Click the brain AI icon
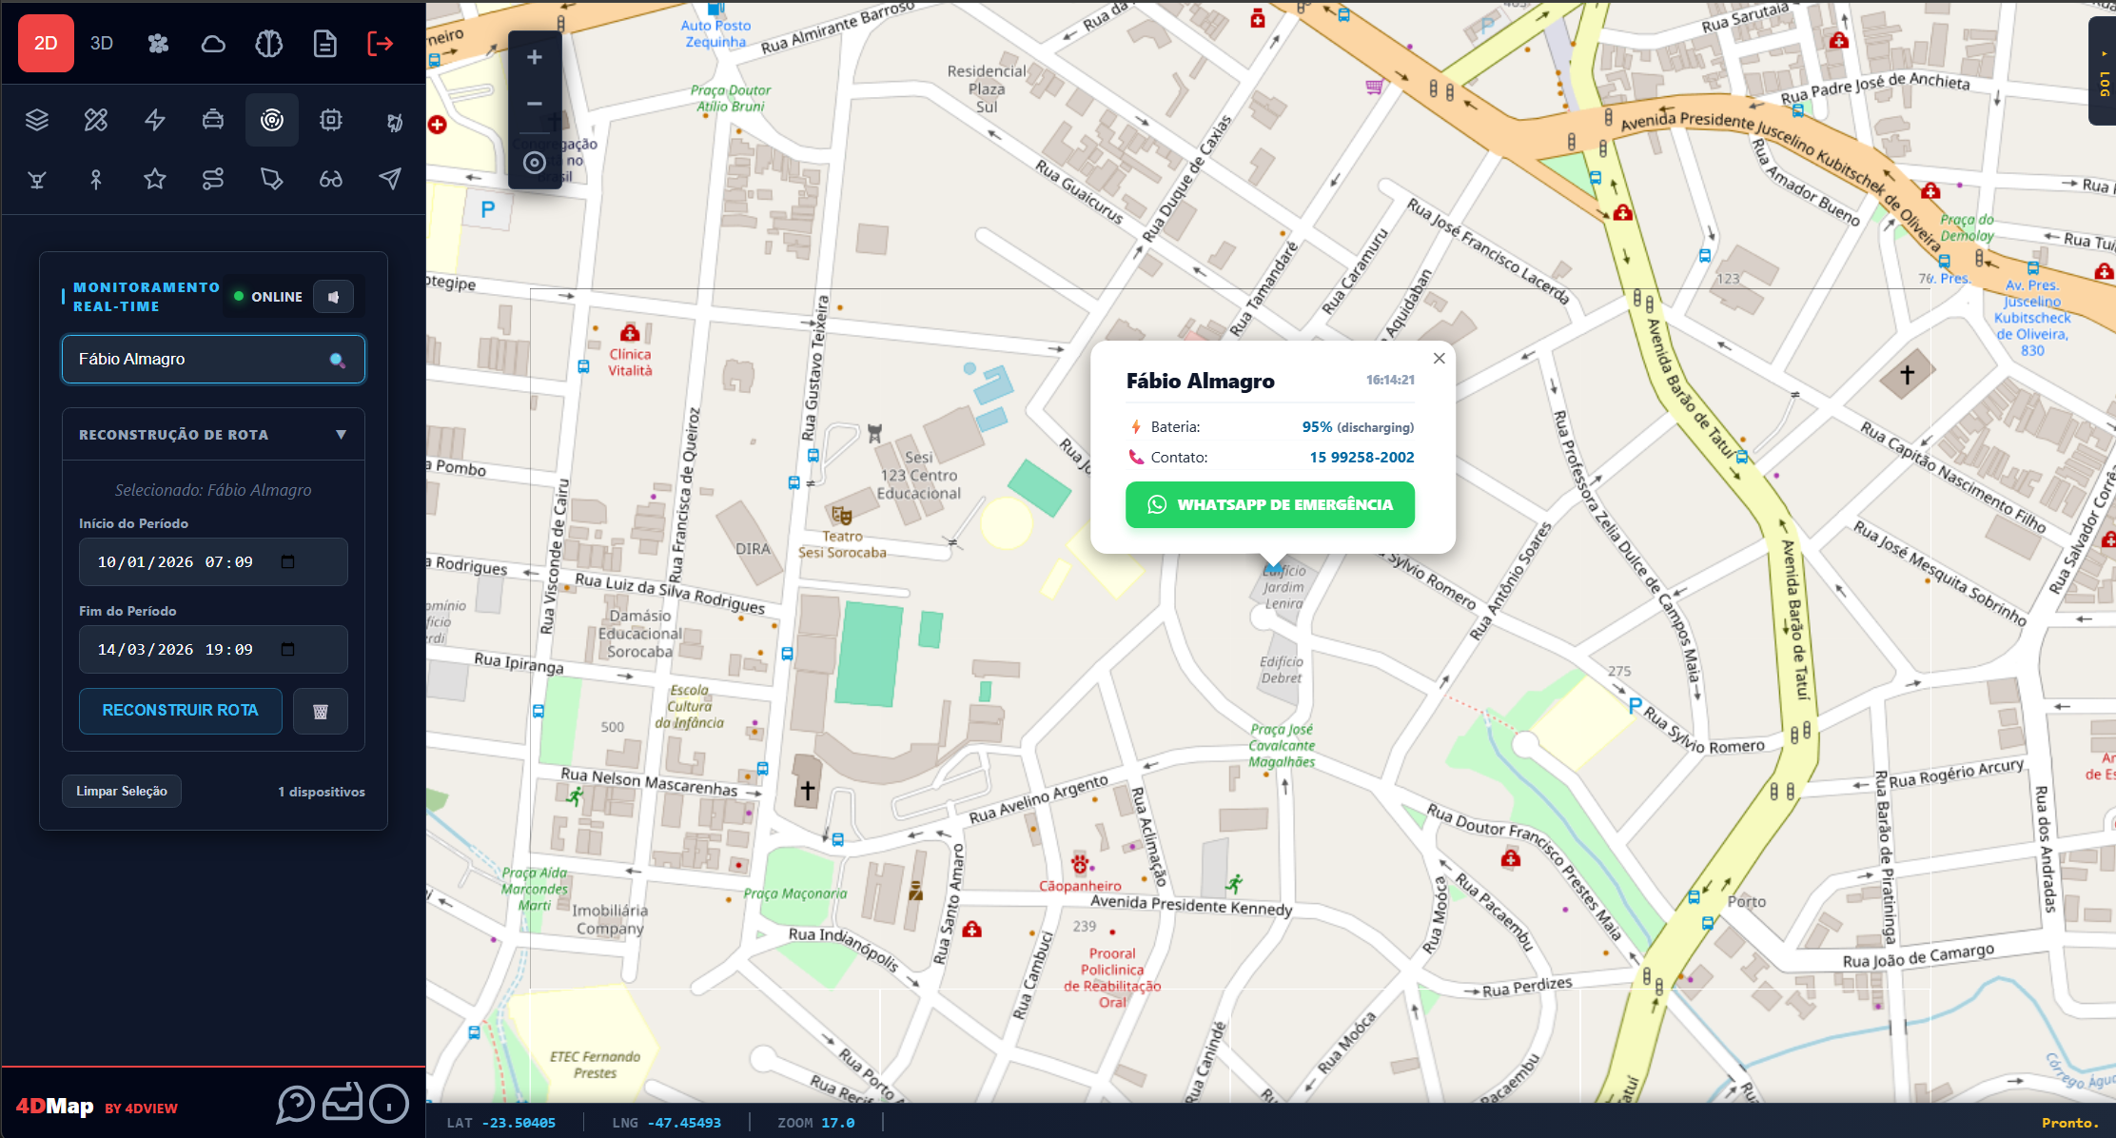Screen dimensions: 2116x1138 [269, 44]
